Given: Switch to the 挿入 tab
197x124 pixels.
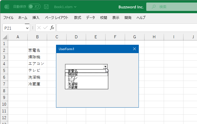Looking at the screenshot, I should coord(36,18).
